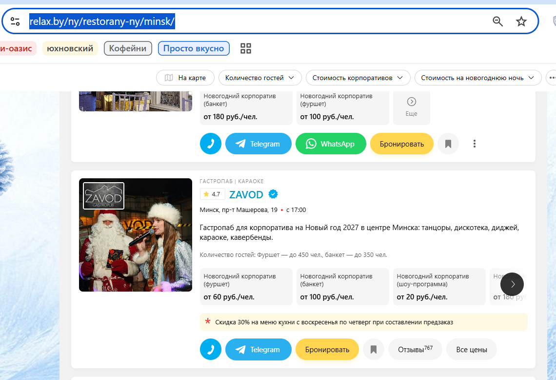Open the ZAVOD venue title link
The width and height of the screenshot is (556, 380).
246,194
